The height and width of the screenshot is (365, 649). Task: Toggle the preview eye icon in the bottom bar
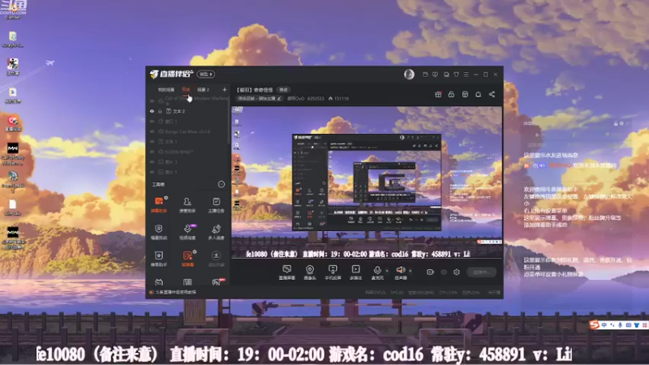coord(444,272)
